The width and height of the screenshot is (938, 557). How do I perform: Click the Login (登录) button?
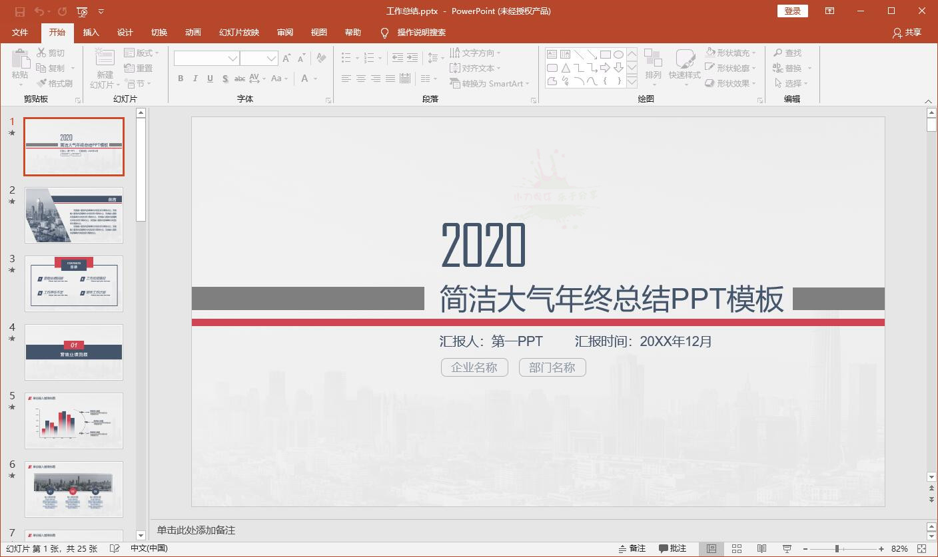(x=792, y=11)
